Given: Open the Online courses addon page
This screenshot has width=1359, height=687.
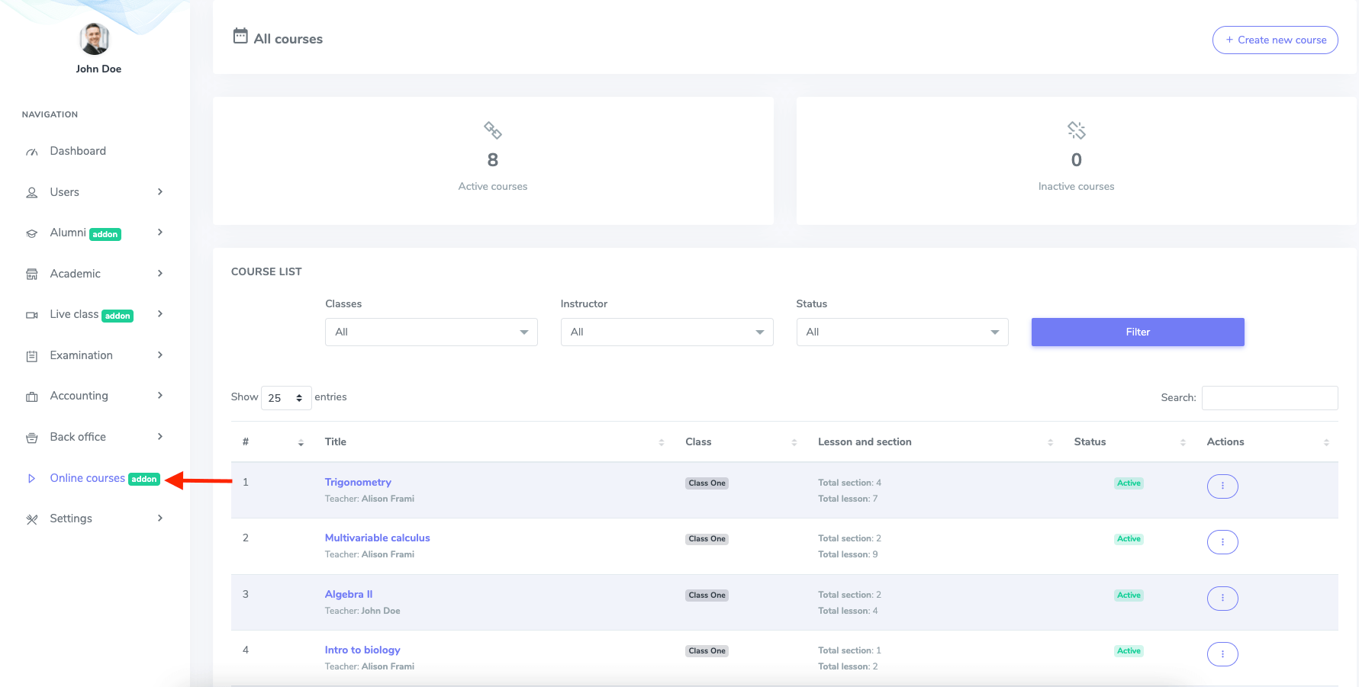Looking at the screenshot, I should tap(87, 478).
